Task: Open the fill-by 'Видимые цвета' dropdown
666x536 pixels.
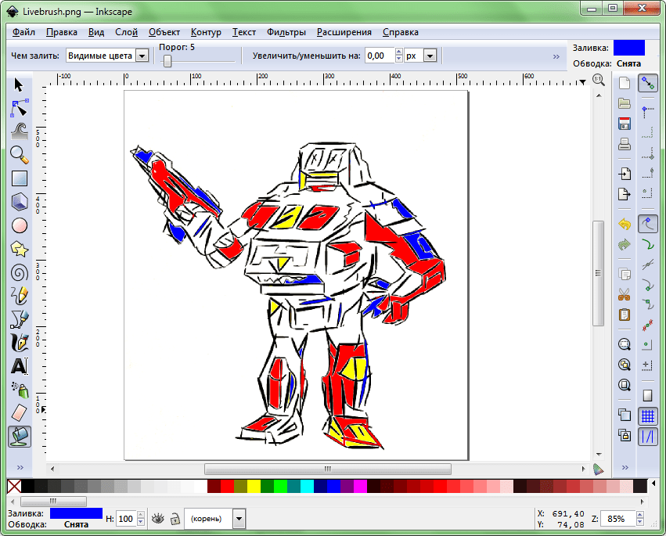Action: pyautogui.click(x=142, y=56)
